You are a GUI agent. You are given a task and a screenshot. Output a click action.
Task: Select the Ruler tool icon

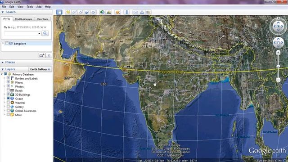pos(126,12)
